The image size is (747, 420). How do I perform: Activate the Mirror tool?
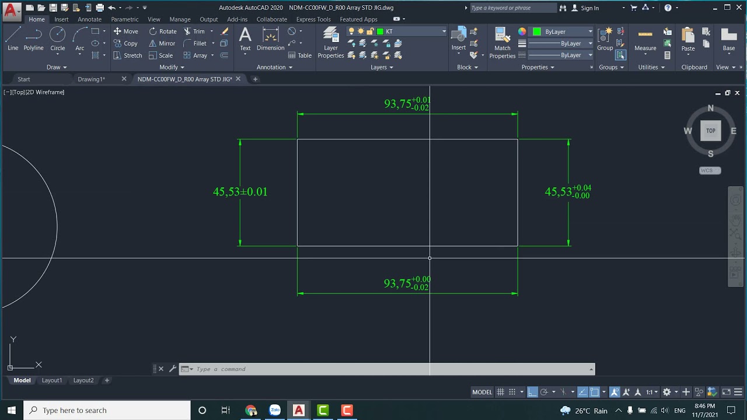pos(162,43)
